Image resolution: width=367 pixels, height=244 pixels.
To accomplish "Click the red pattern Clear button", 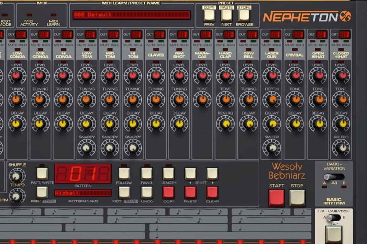I will (x=212, y=192).
